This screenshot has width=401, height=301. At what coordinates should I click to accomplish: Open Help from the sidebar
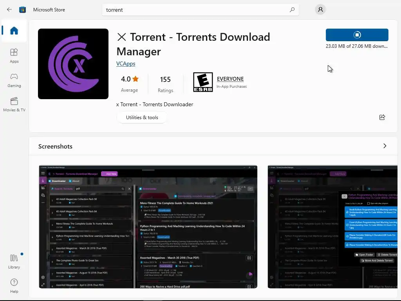pyautogui.click(x=14, y=286)
